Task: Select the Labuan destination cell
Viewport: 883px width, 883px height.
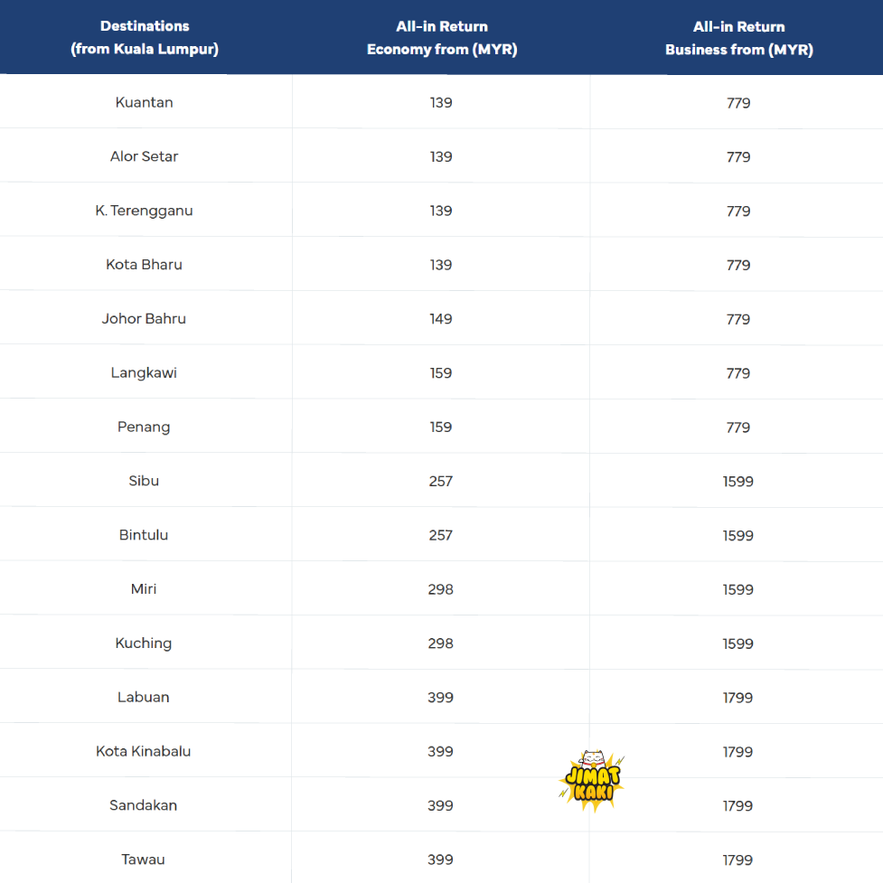Action: pos(145,698)
